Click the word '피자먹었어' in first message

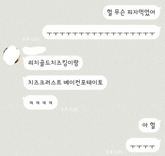[141, 12]
